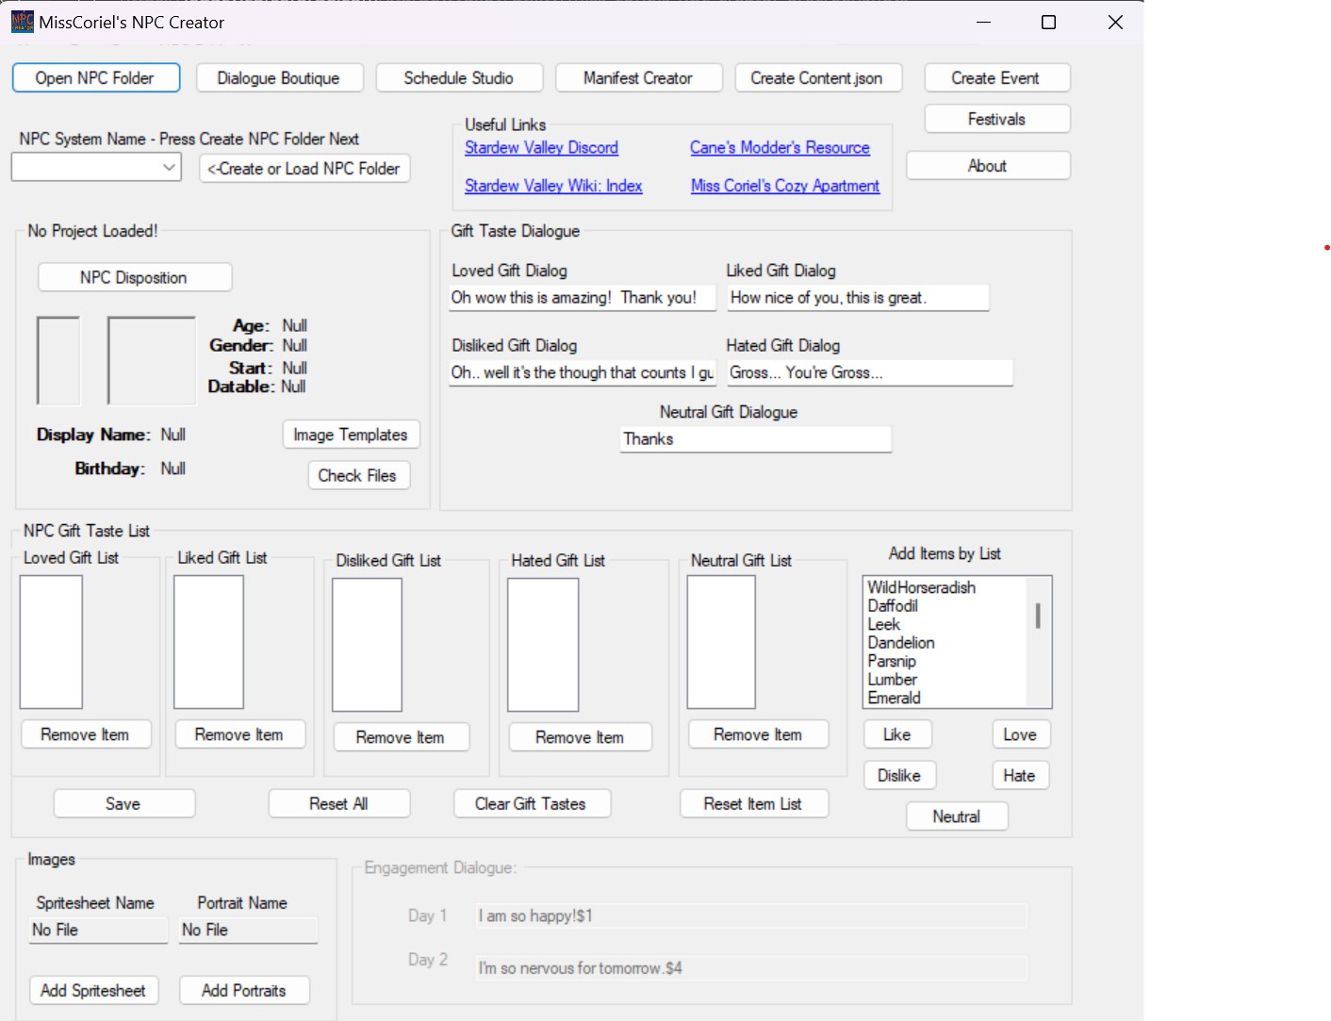Open Miss Coriel's Cozy Apartment link
Screen dimensions: 1331x1021
tap(785, 186)
